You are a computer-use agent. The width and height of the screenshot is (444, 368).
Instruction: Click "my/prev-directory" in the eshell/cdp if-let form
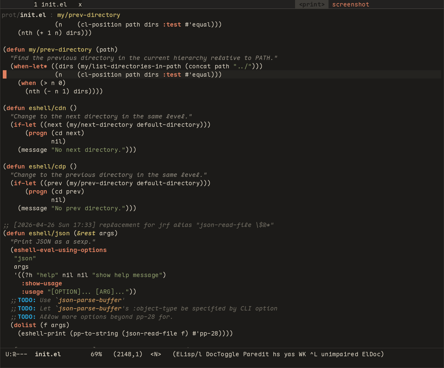pyautogui.click(x=101, y=183)
